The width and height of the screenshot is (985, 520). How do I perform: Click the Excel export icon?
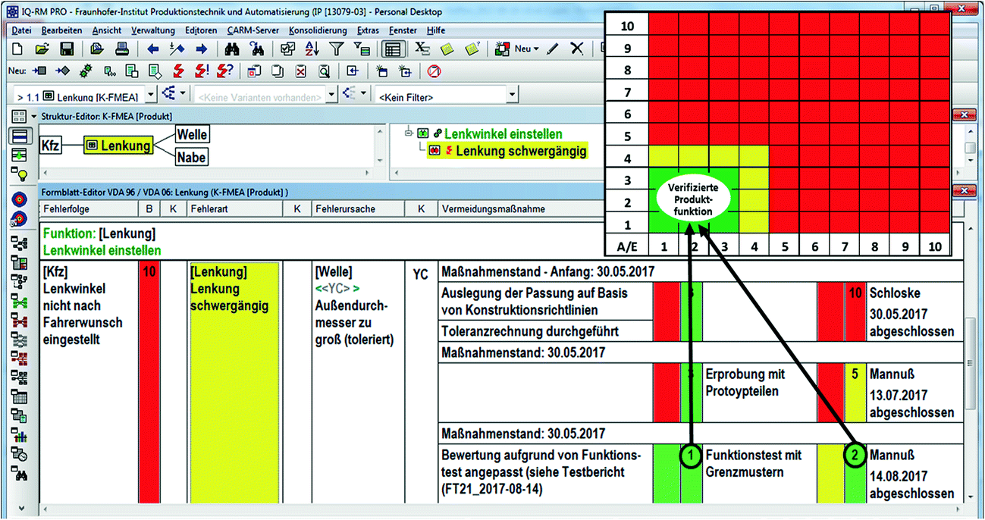pos(422,49)
